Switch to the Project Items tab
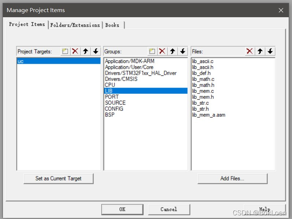 27,25
